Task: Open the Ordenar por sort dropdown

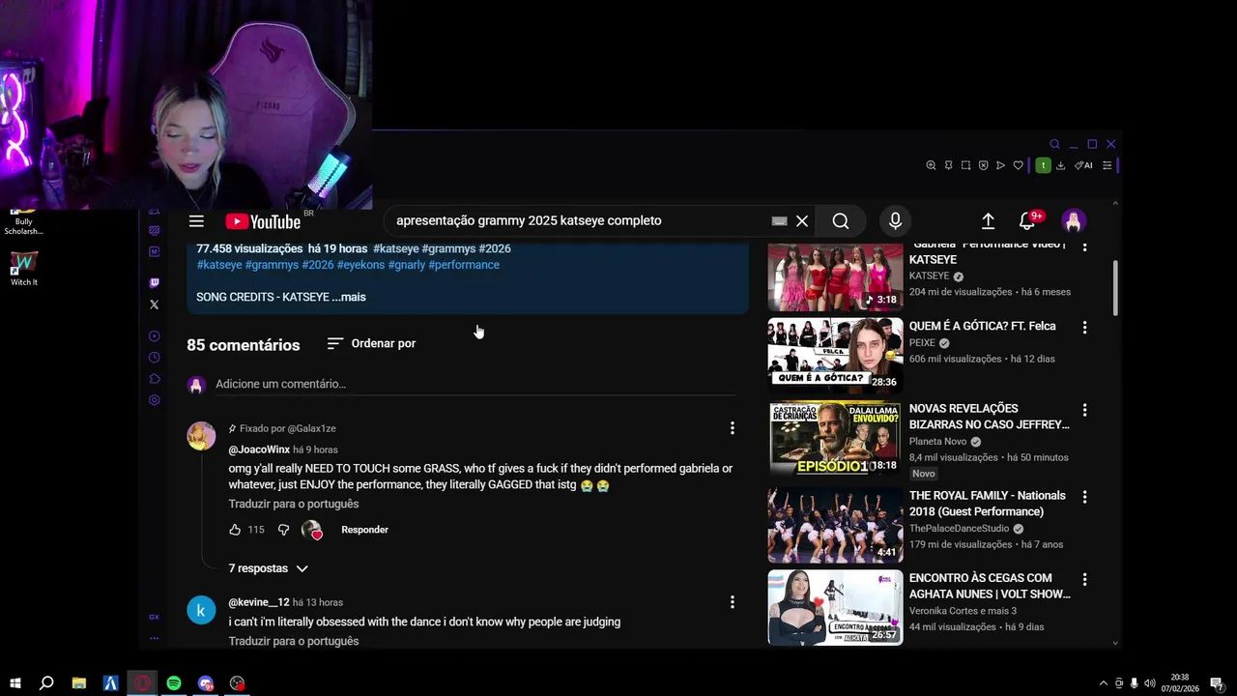Action: [371, 343]
